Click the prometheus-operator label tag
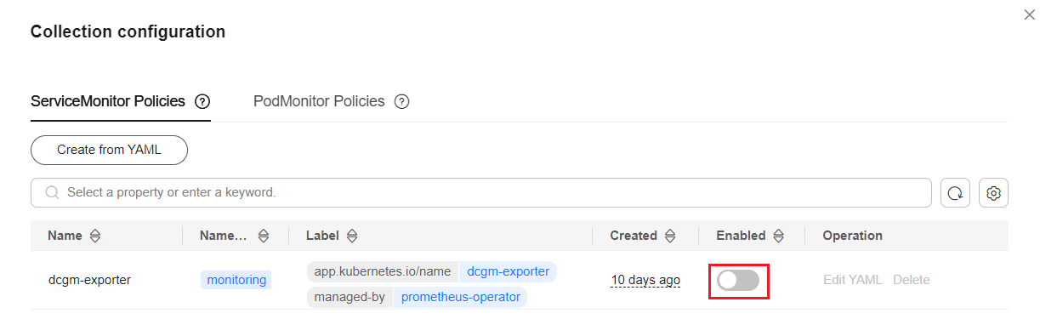Viewport: 1040px width, 319px height. (460, 298)
